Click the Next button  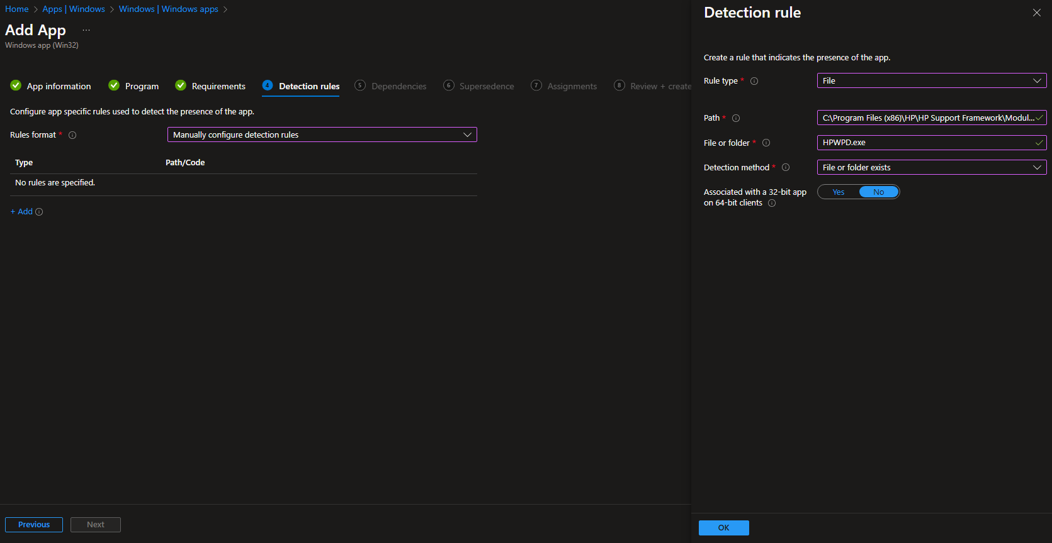[x=96, y=525]
